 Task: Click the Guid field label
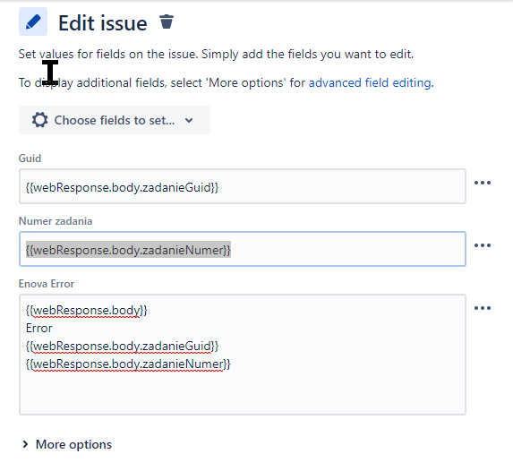pyautogui.click(x=30, y=158)
